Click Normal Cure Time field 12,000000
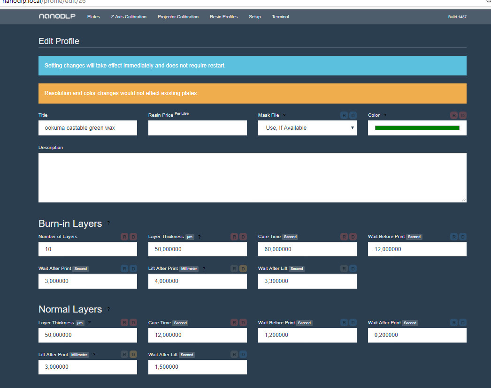The height and width of the screenshot is (388, 491). point(197,335)
